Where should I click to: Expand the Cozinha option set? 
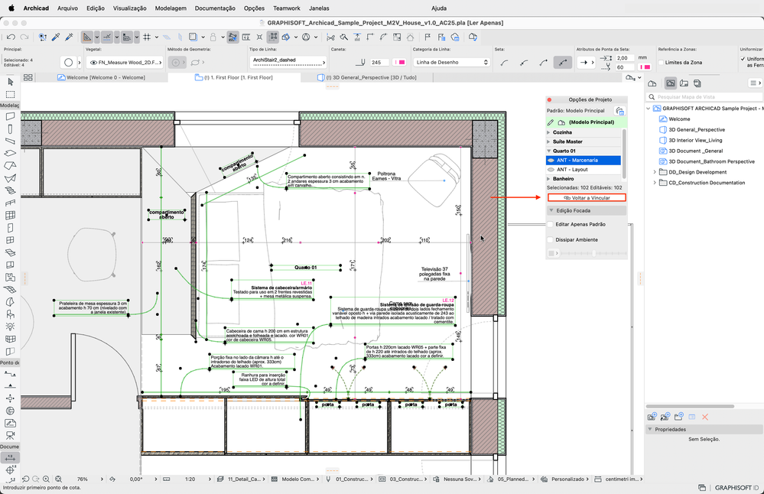point(548,132)
